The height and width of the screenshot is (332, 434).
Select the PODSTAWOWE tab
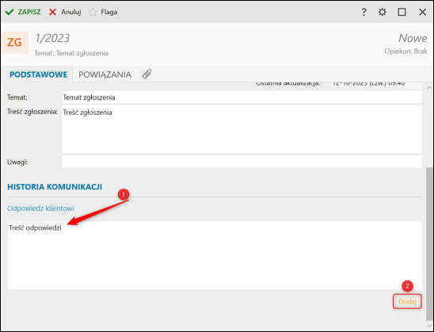click(x=38, y=74)
